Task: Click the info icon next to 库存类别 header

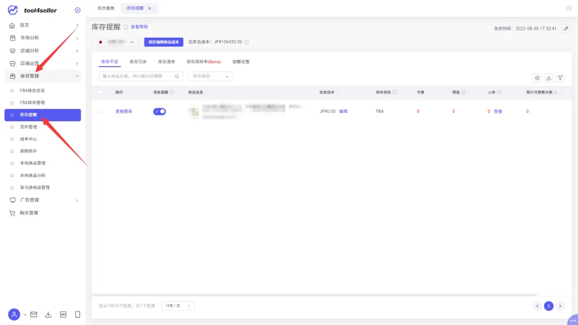Action: [x=395, y=93]
